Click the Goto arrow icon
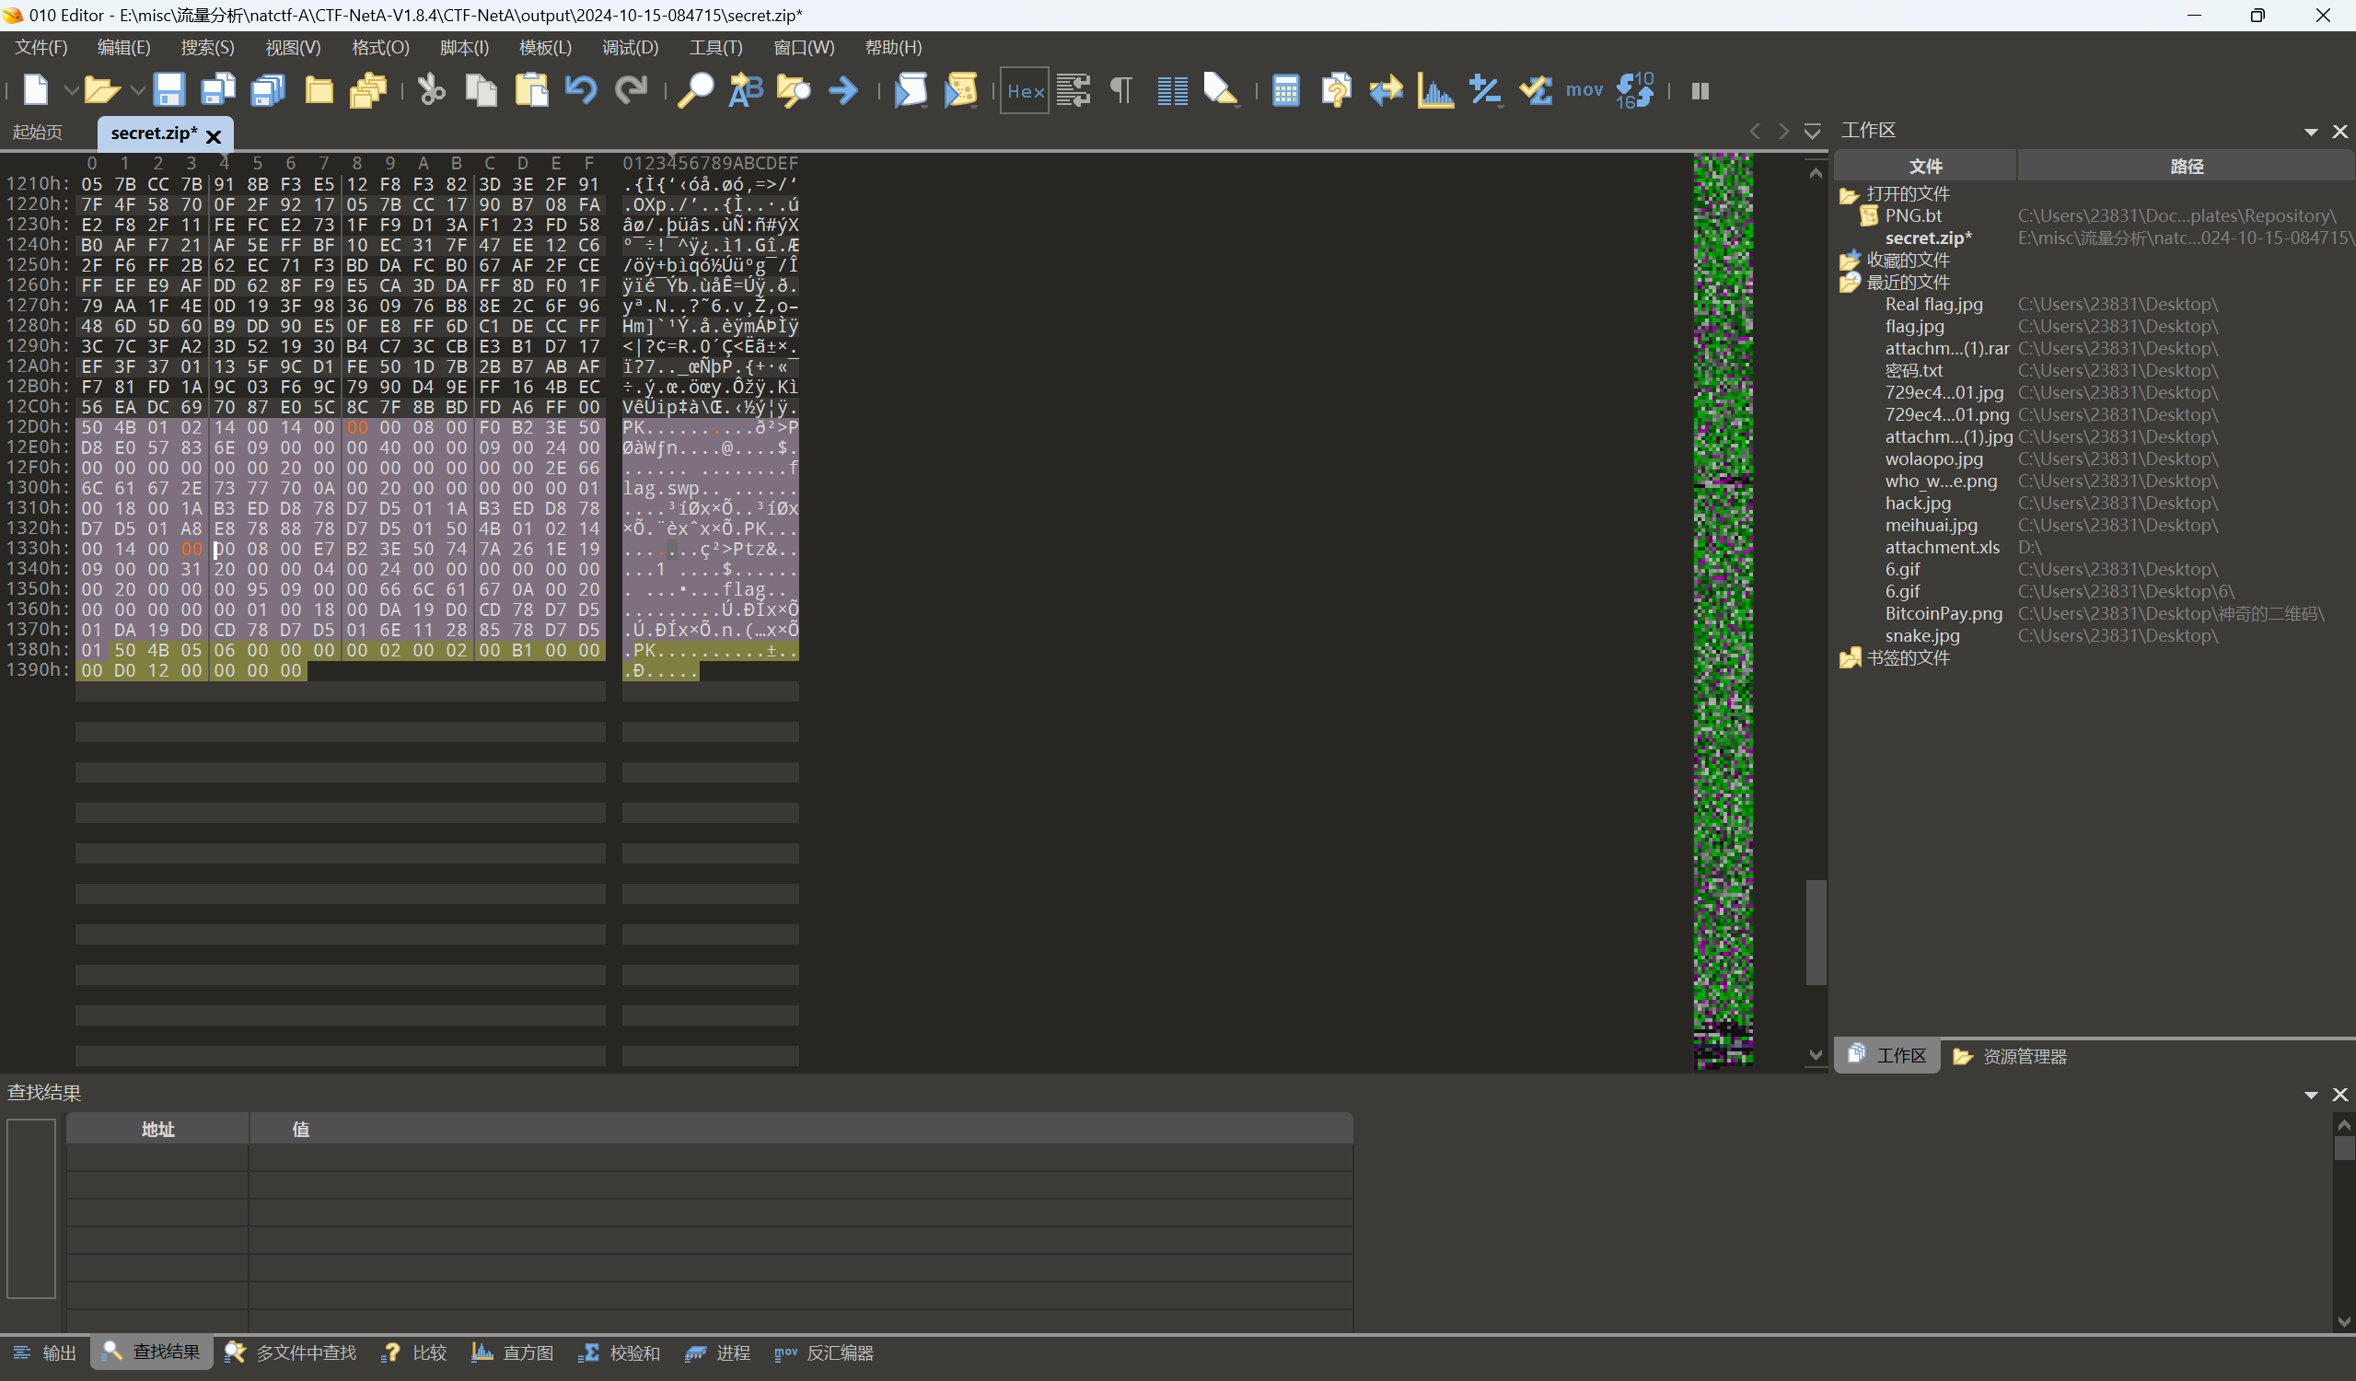The height and width of the screenshot is (1381, 2356). (843, 89)
